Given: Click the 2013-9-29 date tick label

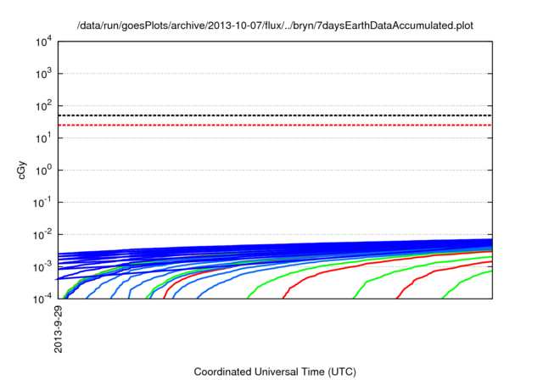Looking at the screenshot, I should [x=59, y=329].
